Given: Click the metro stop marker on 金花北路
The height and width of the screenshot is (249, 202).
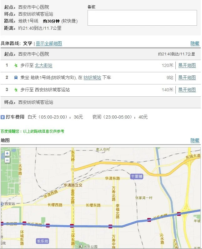Looking at the screenshot, I should pos(72,226).
